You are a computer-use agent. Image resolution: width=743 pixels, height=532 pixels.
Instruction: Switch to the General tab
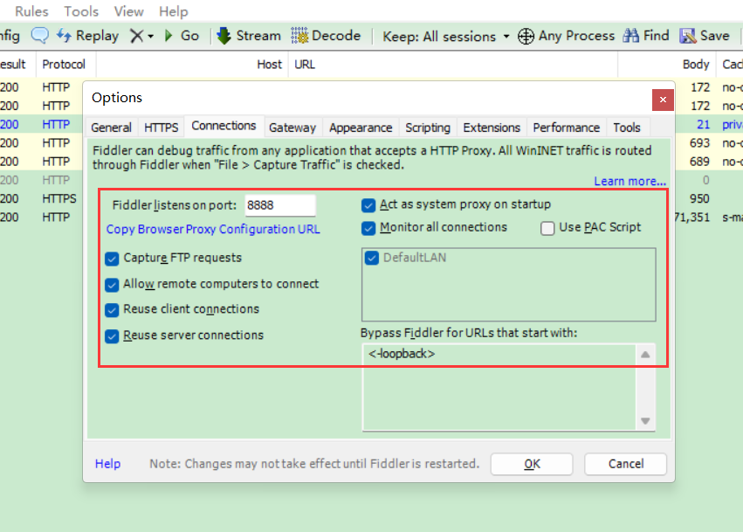pos(112,128)
